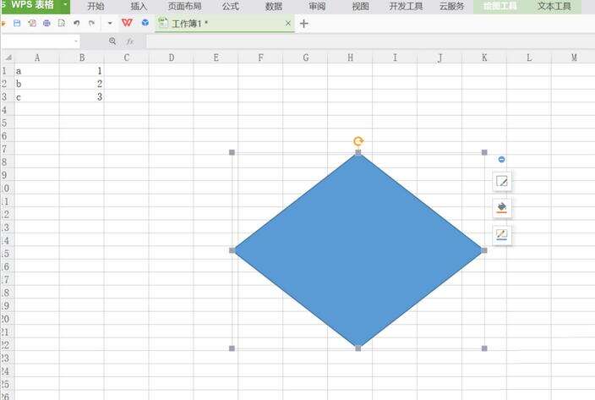Viewport: 595px width, 400px height.
Task: Click the export to PDF icon
Action: (x=32, y=23)
